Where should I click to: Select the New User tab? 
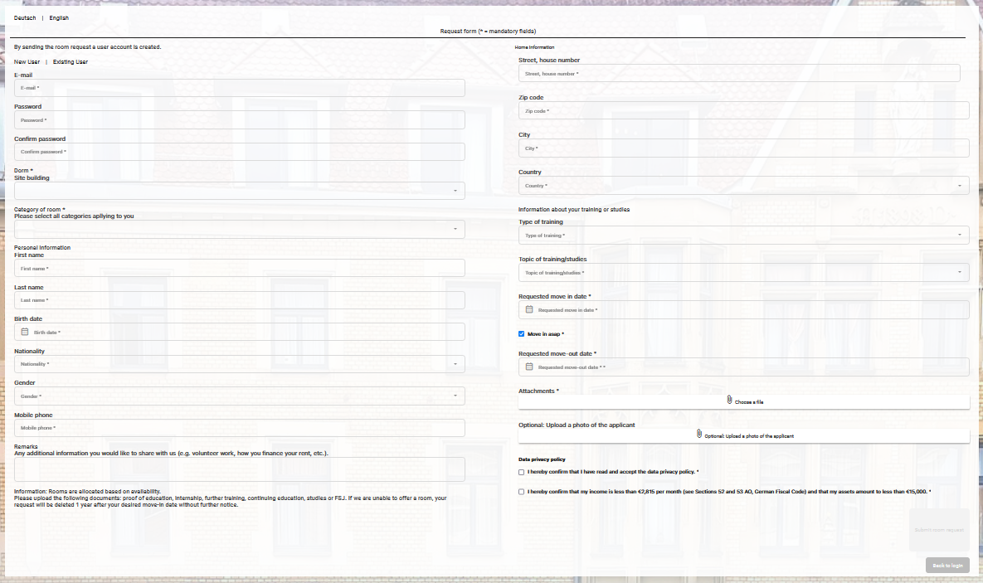(x=27, y=62)
